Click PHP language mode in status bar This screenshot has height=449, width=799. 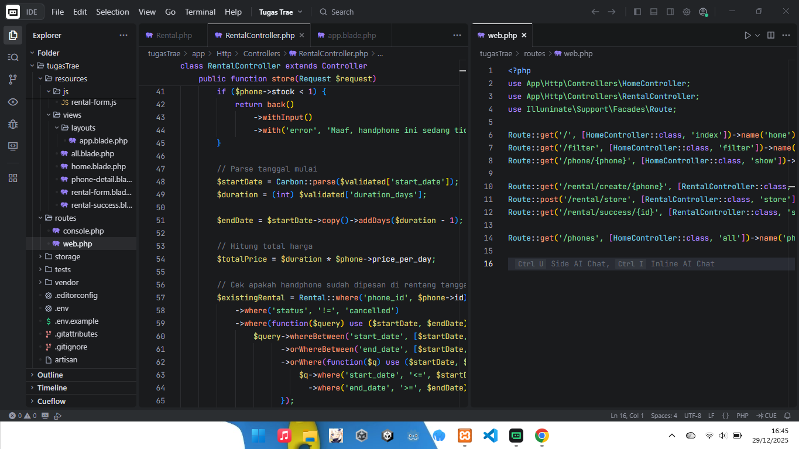pos(742,416)
